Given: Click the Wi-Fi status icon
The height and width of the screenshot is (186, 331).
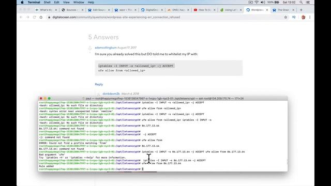Looking at the screenshot, I should pos(257,2).
